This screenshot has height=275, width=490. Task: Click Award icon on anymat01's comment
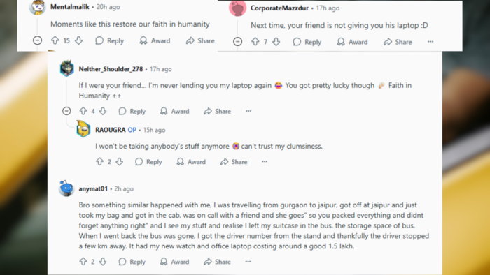(164, 262)
